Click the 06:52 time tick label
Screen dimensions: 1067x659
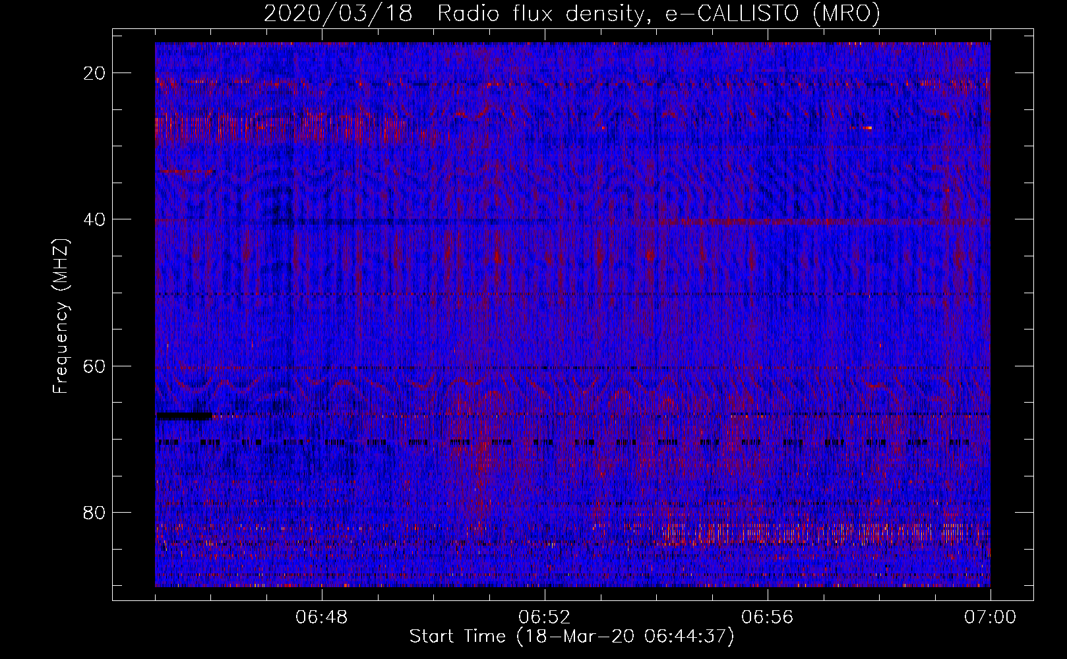(545, 617)
